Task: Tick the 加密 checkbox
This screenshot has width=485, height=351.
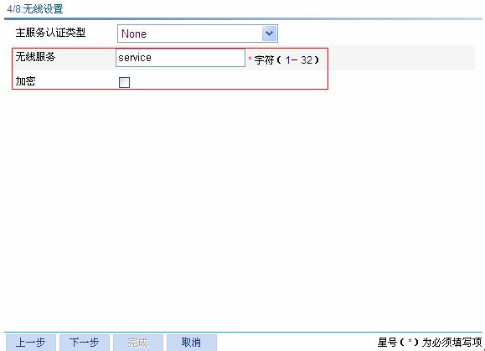Action: coord(124,82)
